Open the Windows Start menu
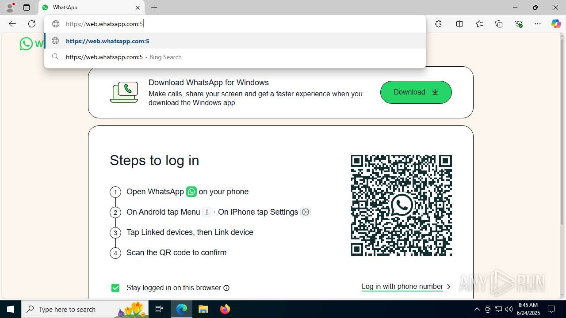The width and height of the screenshot is (566, 318). pos(11,309)
